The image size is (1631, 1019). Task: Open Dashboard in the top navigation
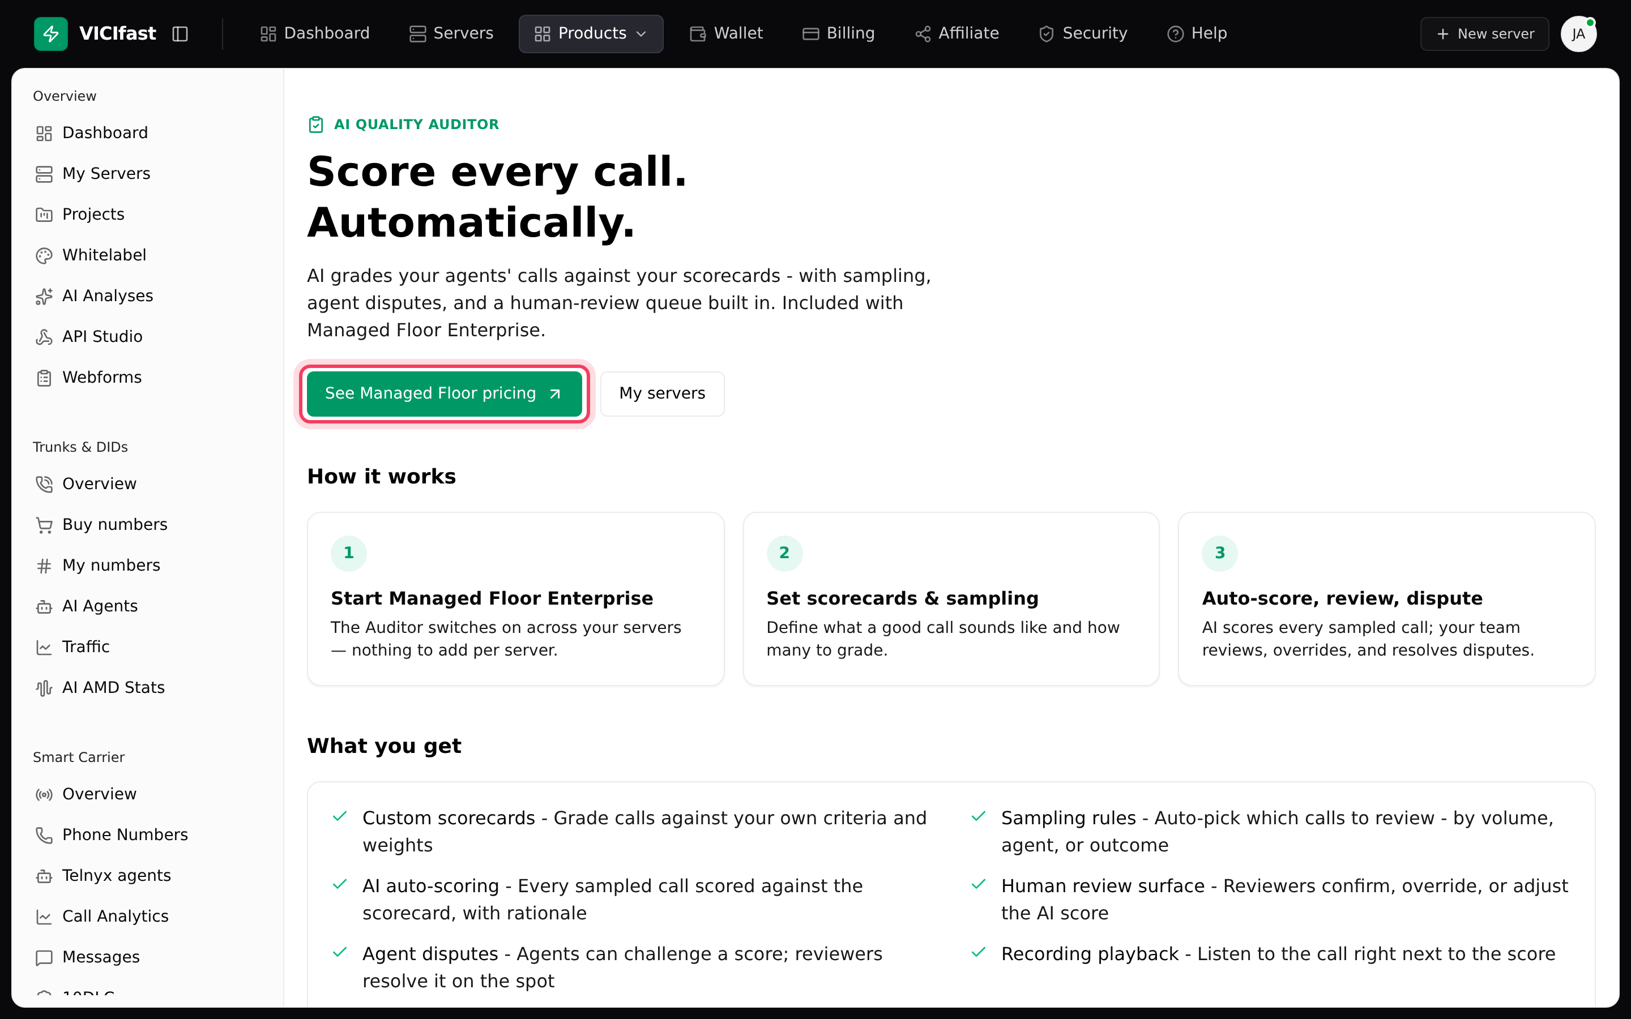(x=315, y=34)
